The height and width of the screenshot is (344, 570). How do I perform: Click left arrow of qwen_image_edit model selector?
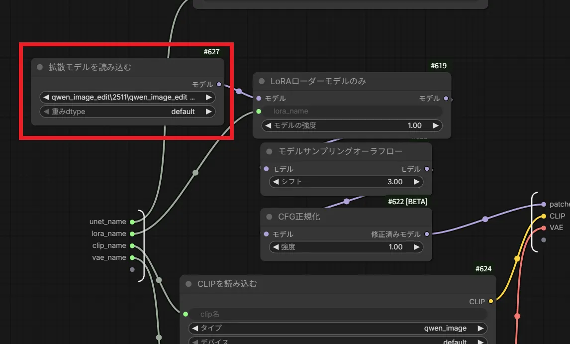(46, 98)
